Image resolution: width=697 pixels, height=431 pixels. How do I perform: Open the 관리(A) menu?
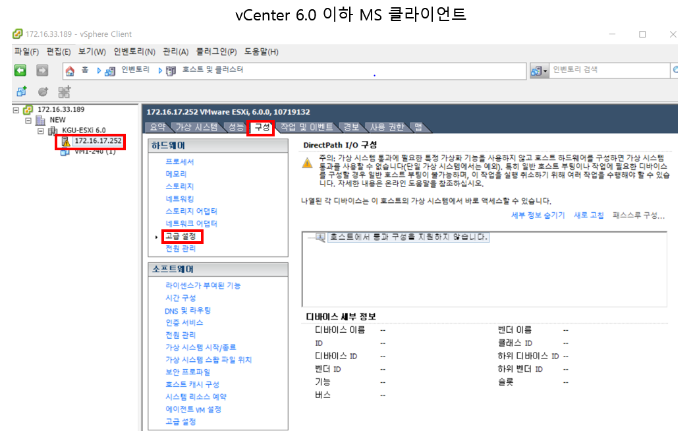tap(176, 51)
